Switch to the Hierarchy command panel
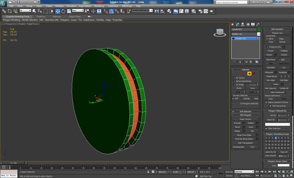Screen dimensions: 294x178 [x=243, y=24]
